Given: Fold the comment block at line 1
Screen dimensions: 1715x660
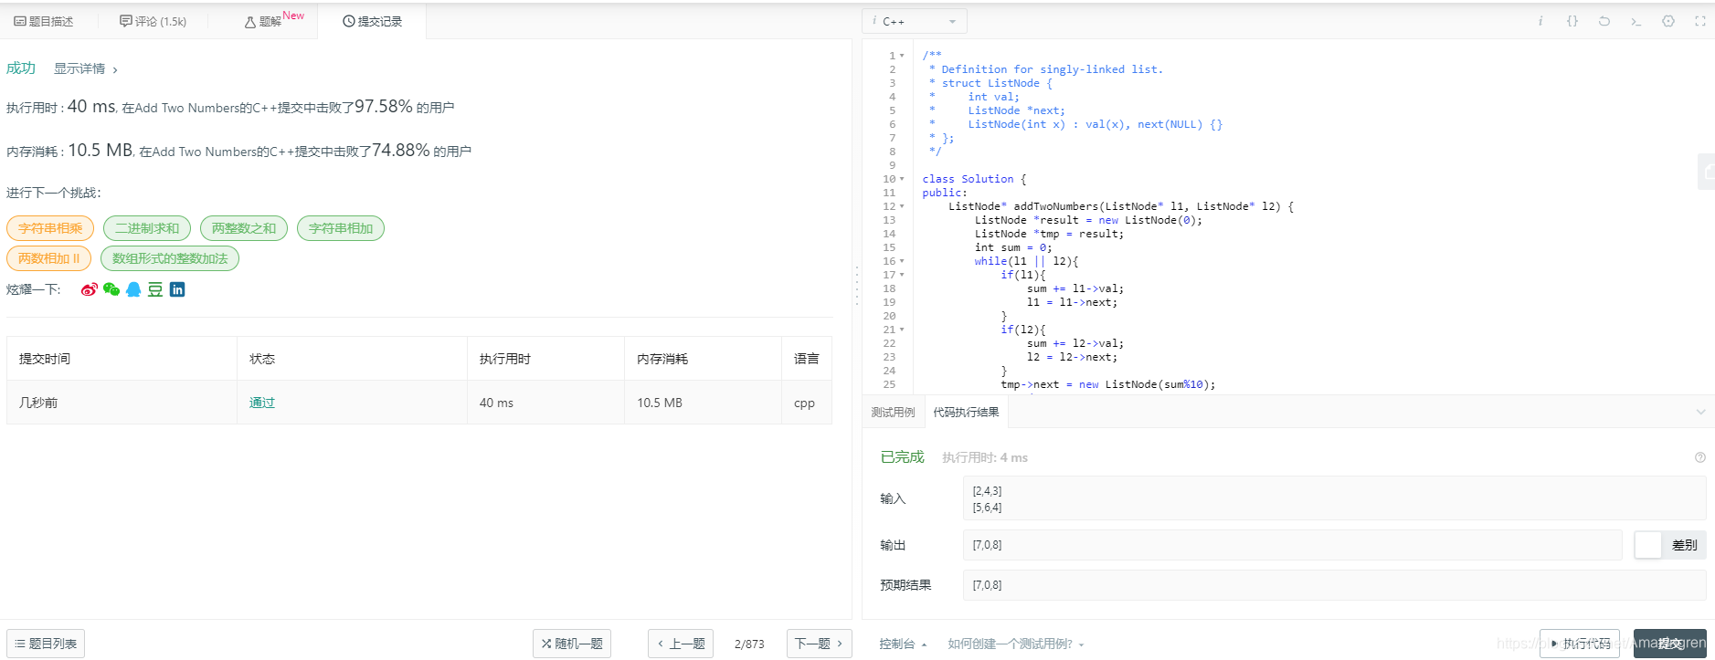Looking at the screenshot, I should pos(902,56).
